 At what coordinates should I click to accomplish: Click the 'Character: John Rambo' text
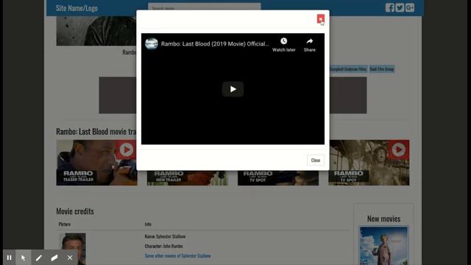pyautogui.click(x=163, y=246)
